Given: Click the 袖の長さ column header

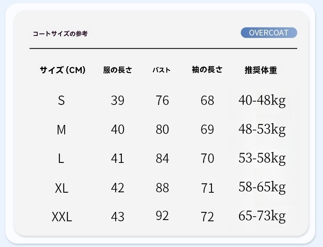Looking at the screenshot, I should pos(207,70).
